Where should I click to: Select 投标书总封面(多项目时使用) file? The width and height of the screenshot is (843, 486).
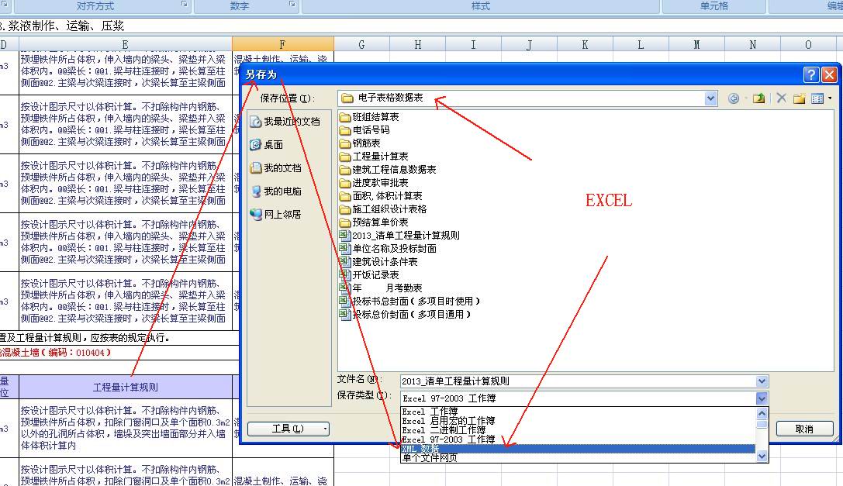tap(409, 301)
